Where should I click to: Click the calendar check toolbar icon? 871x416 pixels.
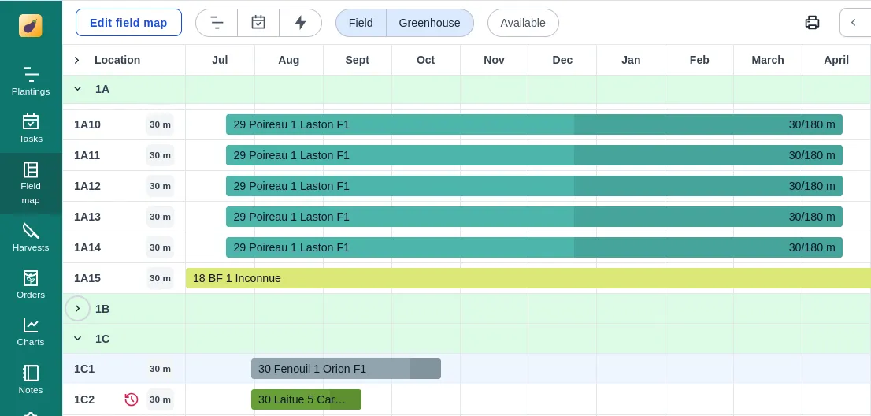pyautogui.click(x=258, y=23)
